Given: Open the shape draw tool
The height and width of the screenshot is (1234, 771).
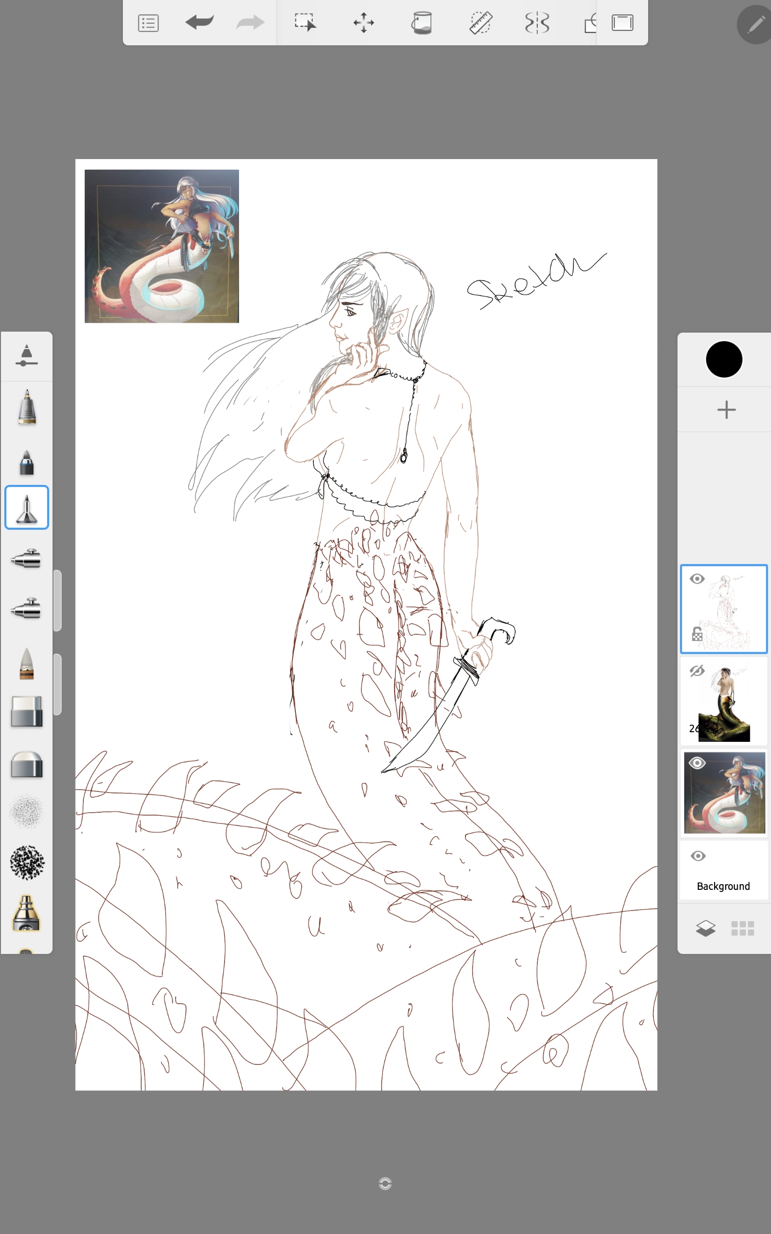Looking at the screenshot, I should point(590,23).
